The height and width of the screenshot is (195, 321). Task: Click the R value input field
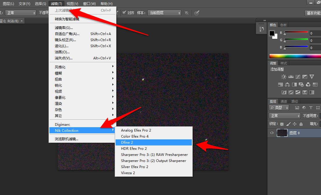pos(315,33)
